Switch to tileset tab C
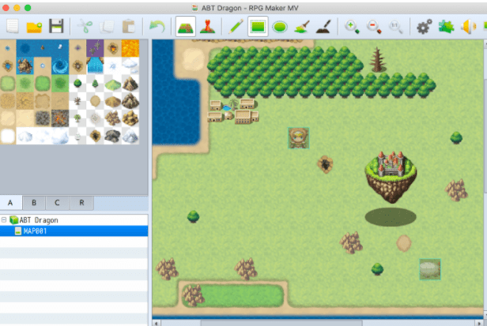This screenshot has width=487, height=326. click(x=57, y=203)
